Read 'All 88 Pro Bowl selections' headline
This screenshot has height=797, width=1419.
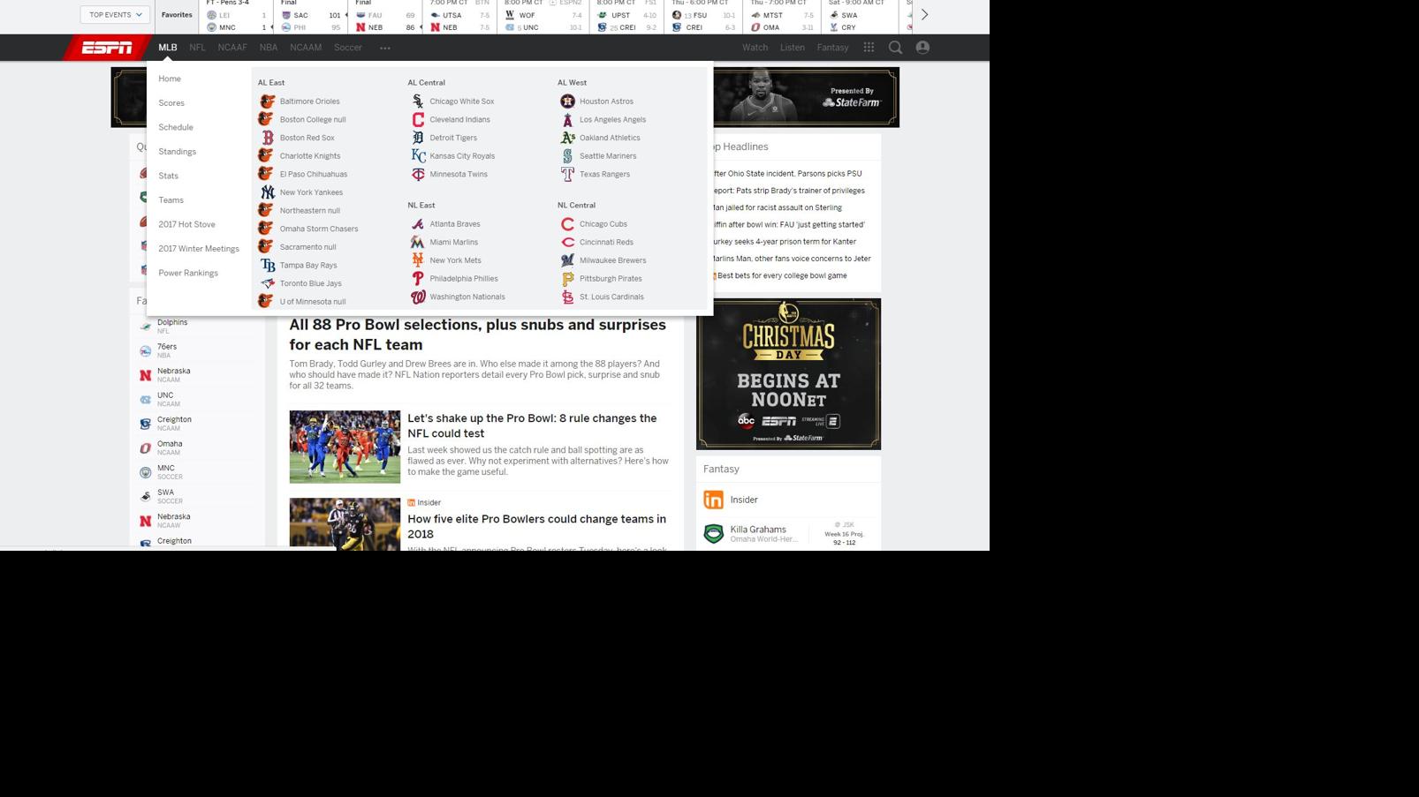477,335
